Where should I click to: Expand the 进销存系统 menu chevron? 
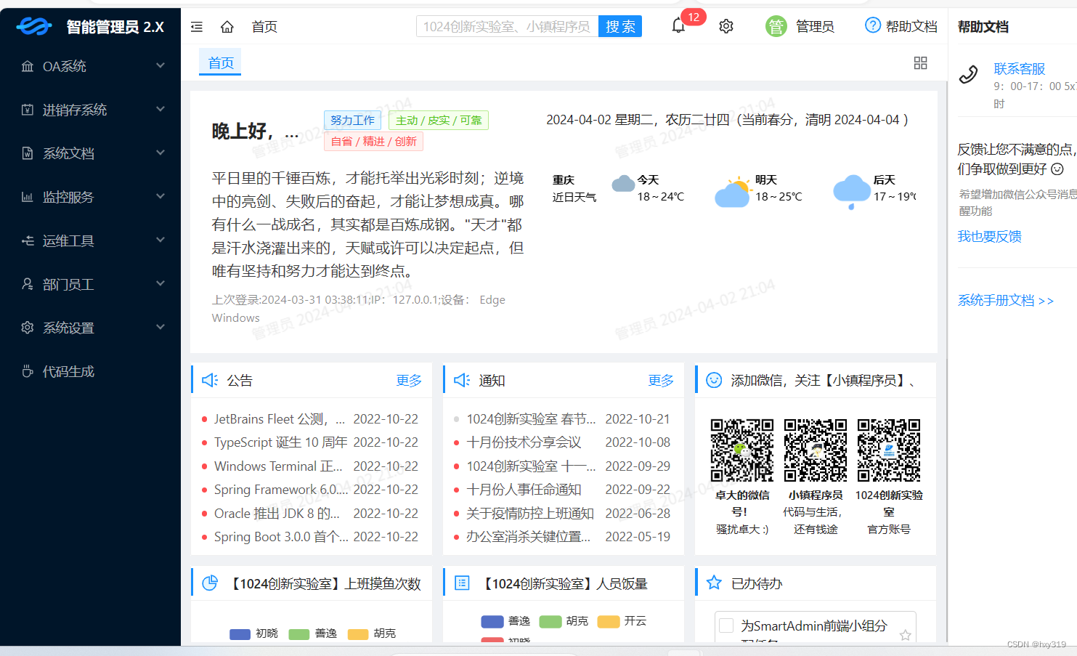point(160,109)
